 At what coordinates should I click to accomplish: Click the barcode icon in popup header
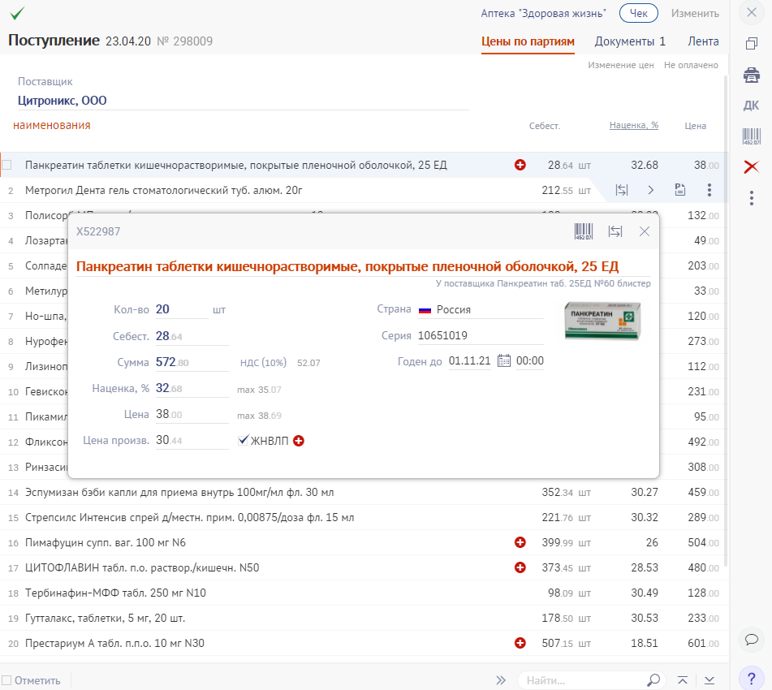[x=584, y=231]
